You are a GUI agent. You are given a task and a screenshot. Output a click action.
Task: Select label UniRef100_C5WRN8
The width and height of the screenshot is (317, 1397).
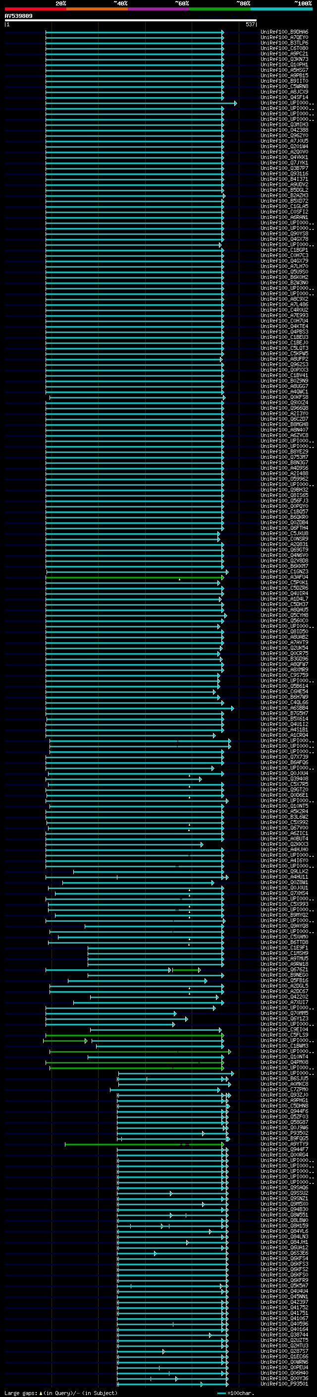(284, 86)
